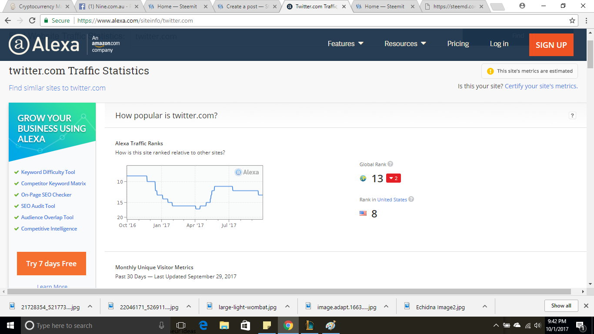Open the Windows Start menu

pyautogui.click(x=10, y=325)
